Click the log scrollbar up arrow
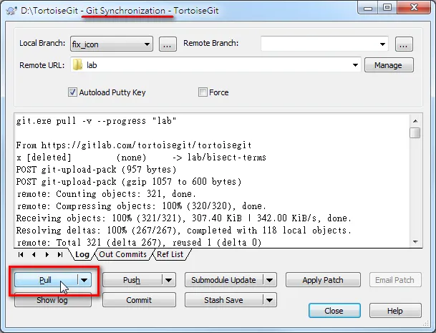This screenshot has width=436, height=333. [415, 121]
